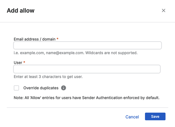Click the 'Email address / domain' field label
This screenshot has width=175, height=127.
[x=34, y=39]
